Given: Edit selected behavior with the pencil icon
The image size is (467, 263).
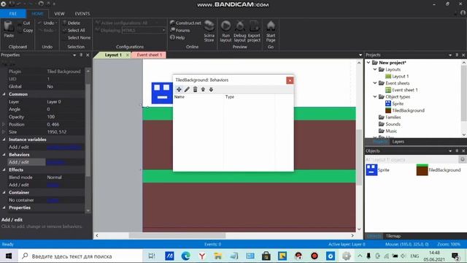Looking at the screenshot, I should [x=187, y=89].
